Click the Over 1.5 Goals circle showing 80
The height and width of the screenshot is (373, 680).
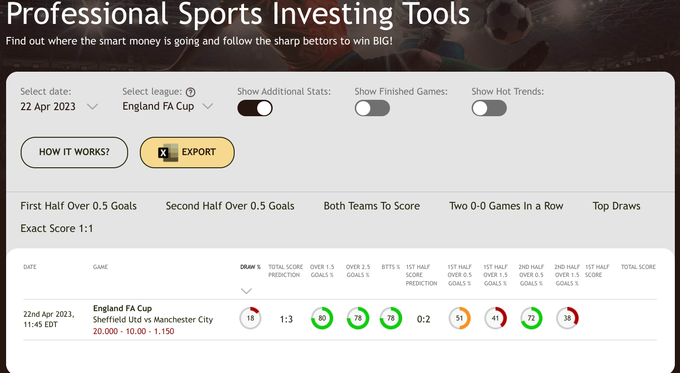click(322, 319)
